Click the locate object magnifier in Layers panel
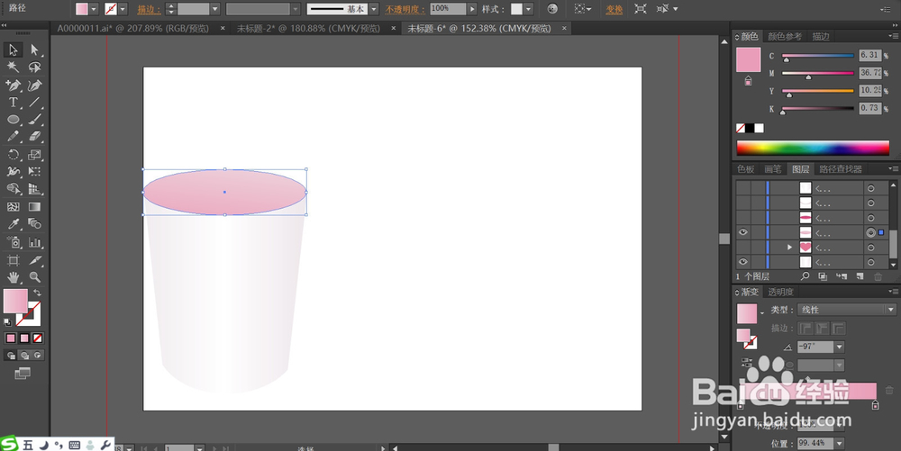This screenshot has width=901, height=451. coord(805,276)
